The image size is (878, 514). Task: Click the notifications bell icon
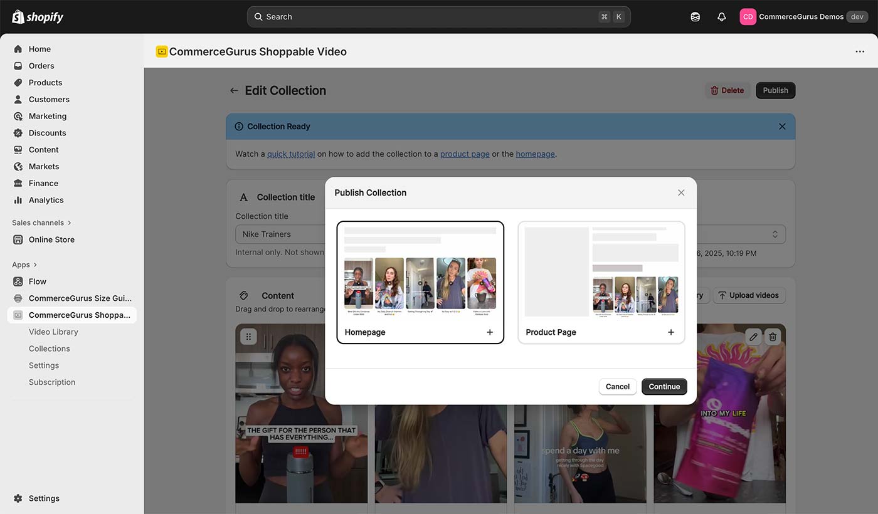pyautogui.click(x=721, y=17)
